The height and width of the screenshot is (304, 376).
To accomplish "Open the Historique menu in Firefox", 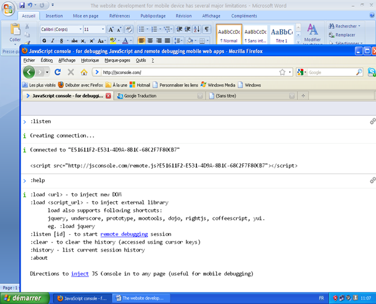I will click(89, 60).
